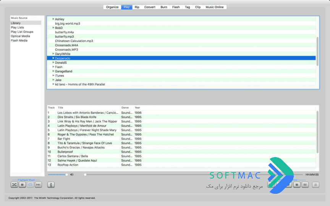Mute audio with the speaker icon
Viewport: 330px width, 206px height.
pyautogui.click(x=72, y=174)
